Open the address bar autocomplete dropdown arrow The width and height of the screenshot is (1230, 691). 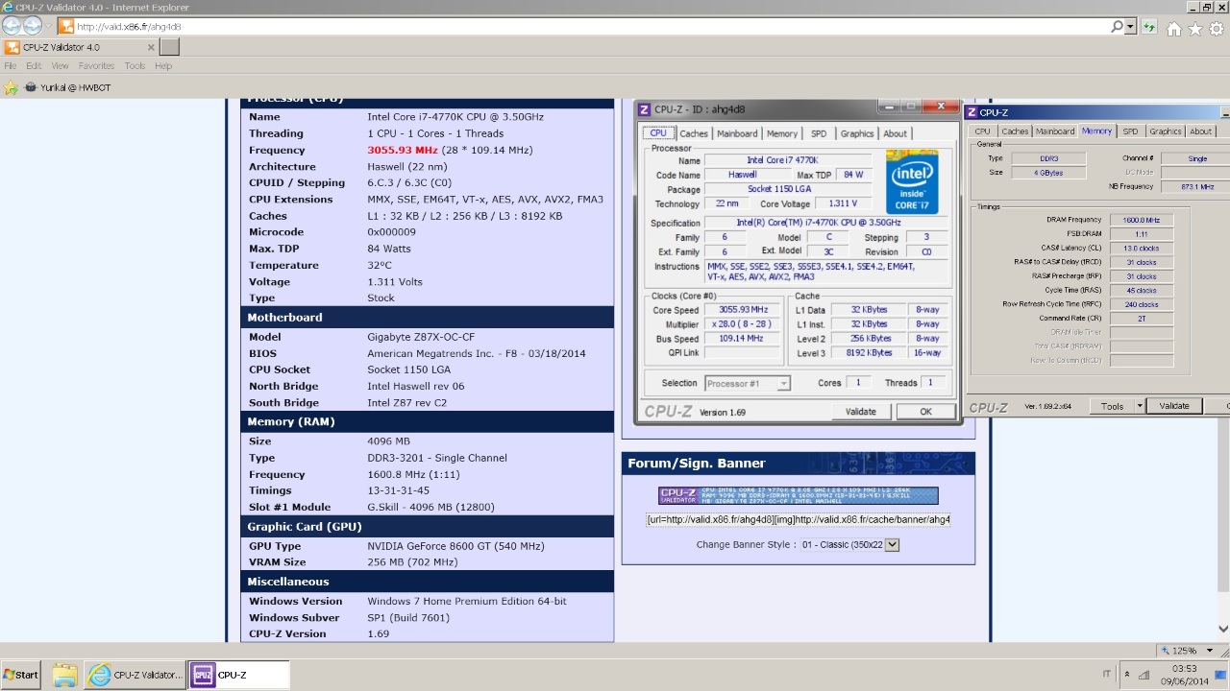[x=1130, y=27]
